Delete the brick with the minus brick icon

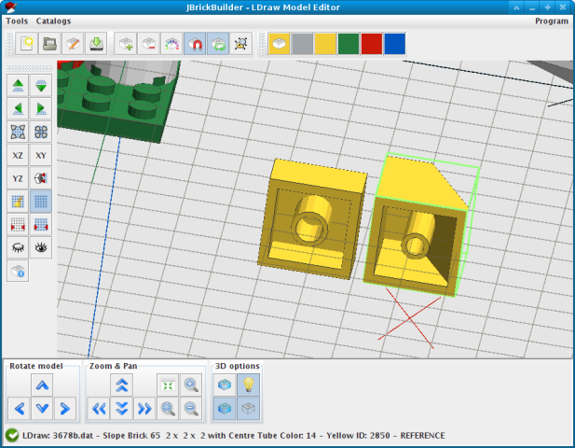click(x=148, y=44)
